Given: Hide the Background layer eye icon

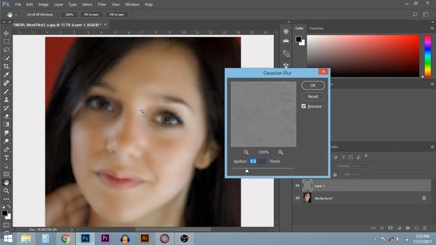Looking at the screenshot, I should click(297, 198).
